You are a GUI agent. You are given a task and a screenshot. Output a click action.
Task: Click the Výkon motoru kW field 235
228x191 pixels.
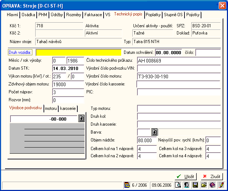click(x=59, y=76)
